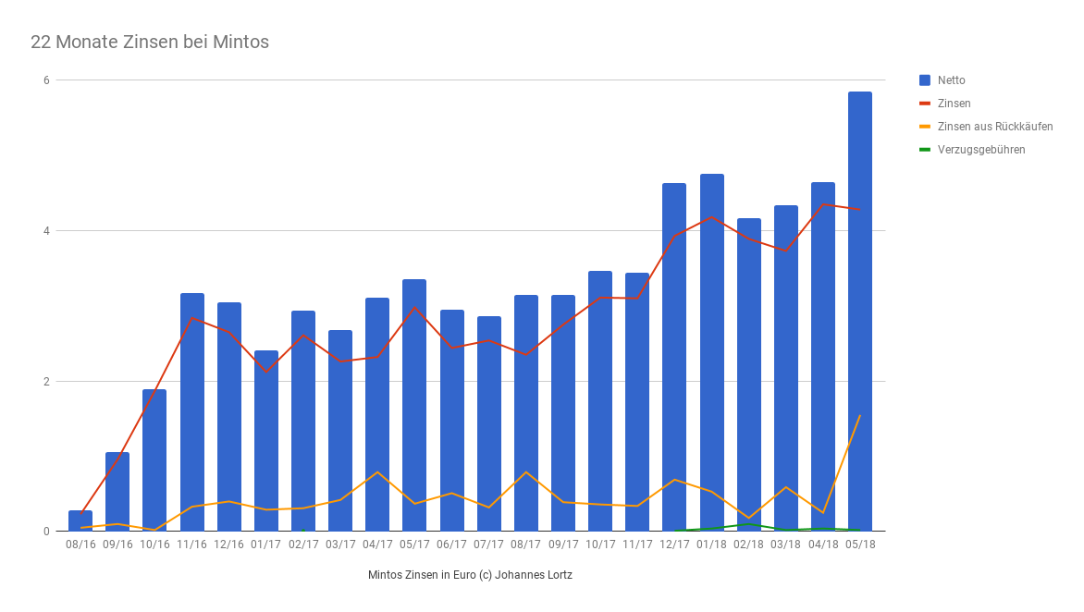
Task: Click the x-axis label '01/18'
Action: [x=712, y=545]
